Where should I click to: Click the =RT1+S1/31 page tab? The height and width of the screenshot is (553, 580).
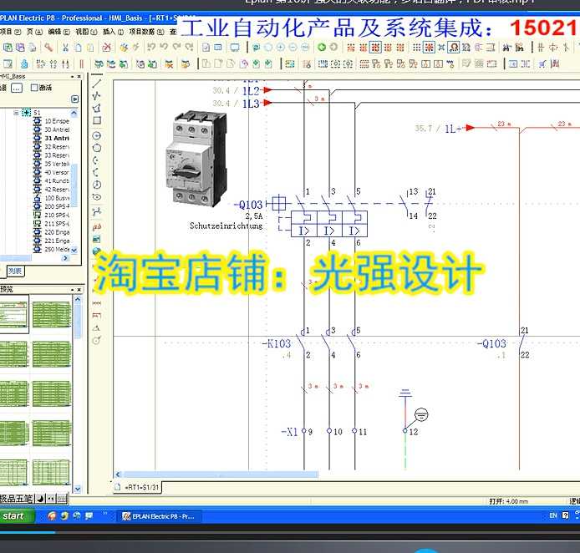pos(142,487)
